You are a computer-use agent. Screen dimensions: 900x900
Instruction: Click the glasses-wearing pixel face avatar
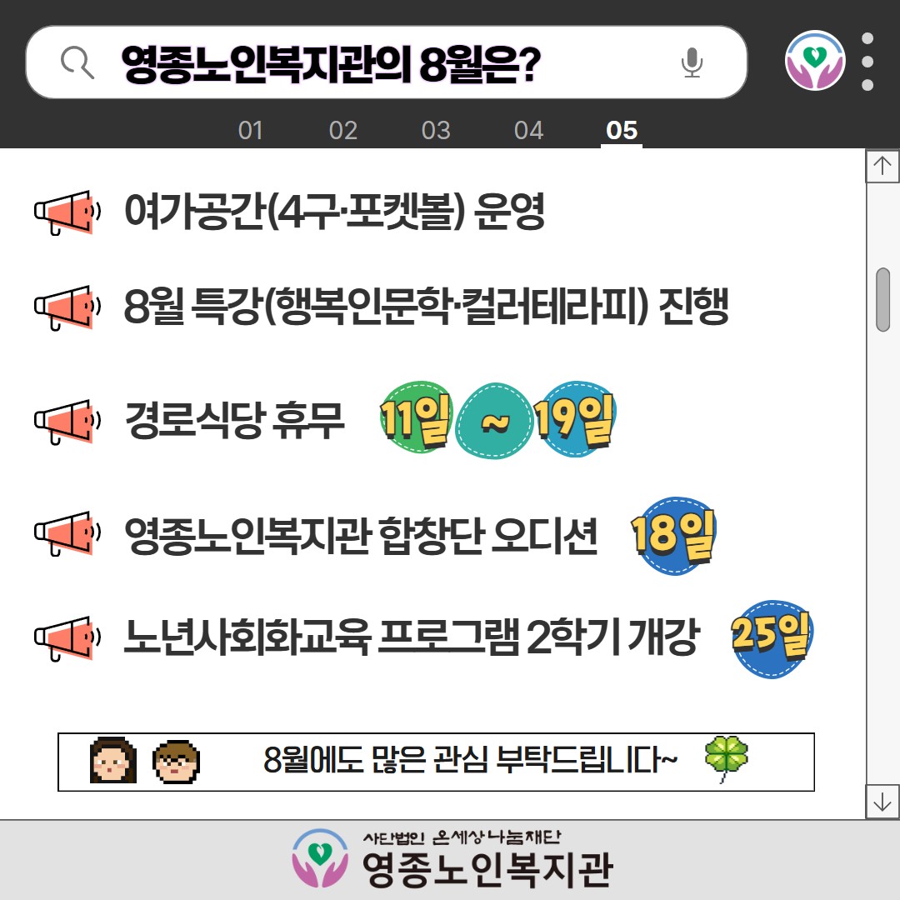click(x=176, y=762)
